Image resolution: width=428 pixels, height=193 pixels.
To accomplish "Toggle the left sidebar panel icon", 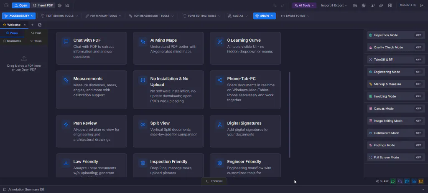I will pyautogui.click(x=7, y=5).
